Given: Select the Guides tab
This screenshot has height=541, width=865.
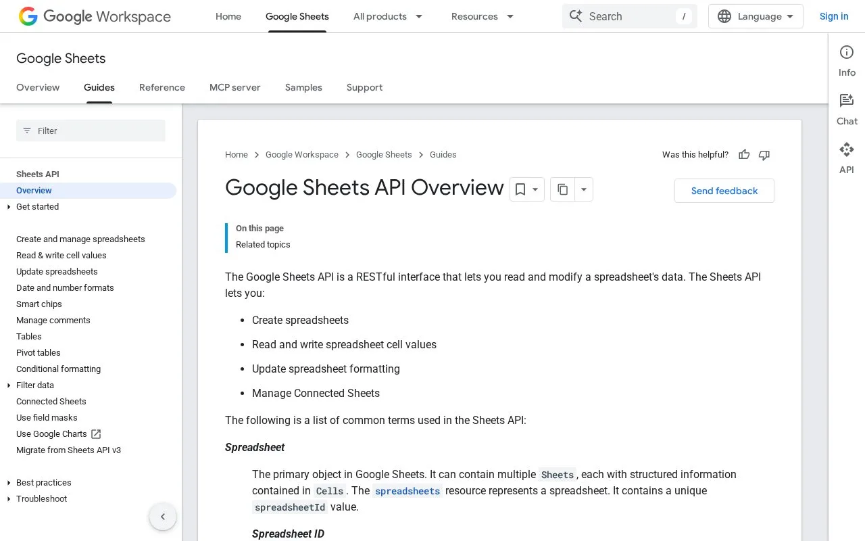Looking at the screenshot, I should [99, 87].
